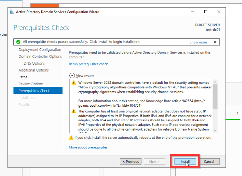
Task: Select Review Options in the sidebar
Action: [x=31, y=84]
